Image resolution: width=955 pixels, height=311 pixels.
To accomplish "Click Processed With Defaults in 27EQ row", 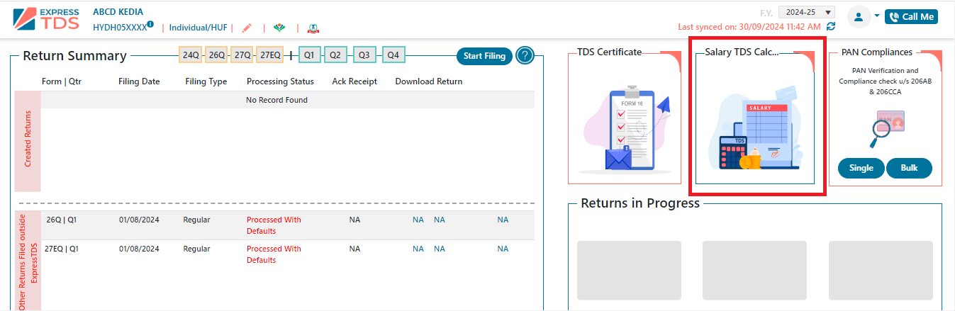I will (x=274, y=254).
